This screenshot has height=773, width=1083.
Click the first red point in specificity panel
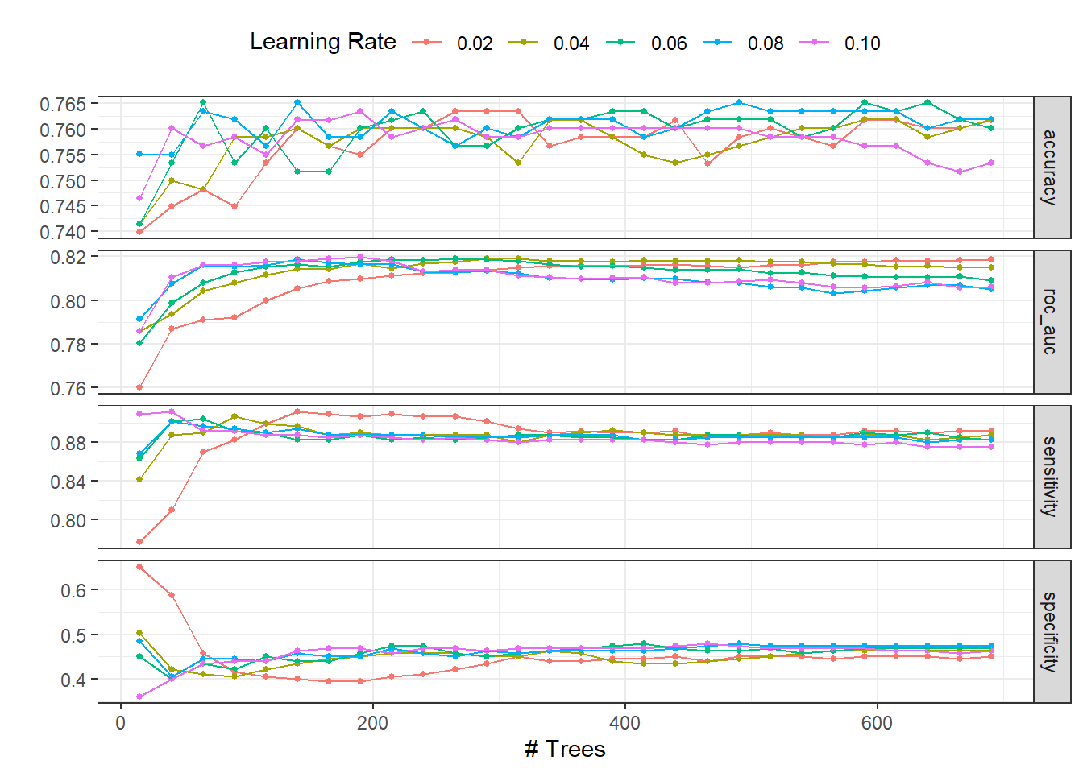139,567
